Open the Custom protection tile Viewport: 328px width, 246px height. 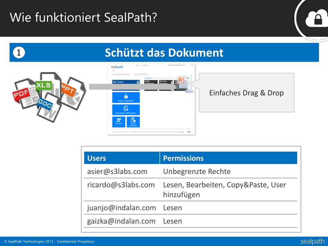click(x=133, y=122)
